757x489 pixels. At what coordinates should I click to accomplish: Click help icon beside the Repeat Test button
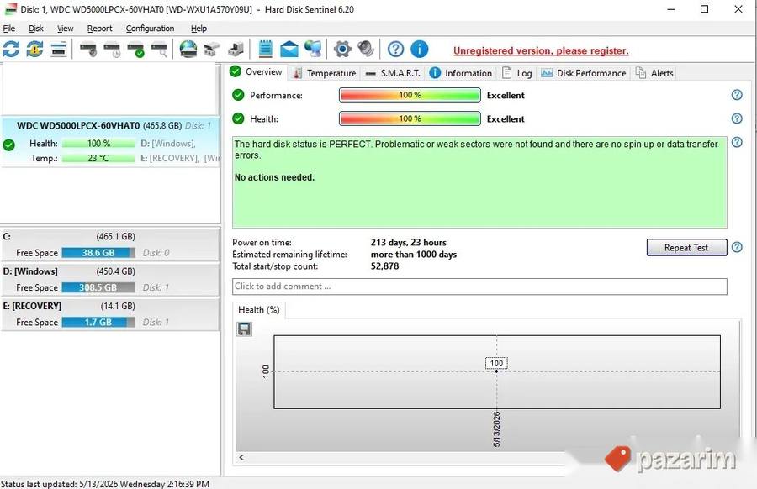click(x=737, y=247)
